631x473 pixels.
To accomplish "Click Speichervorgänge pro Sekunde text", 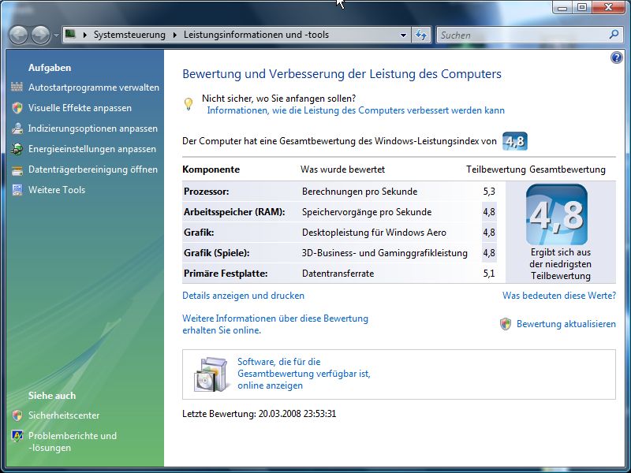I will click(x=367, y=212).
